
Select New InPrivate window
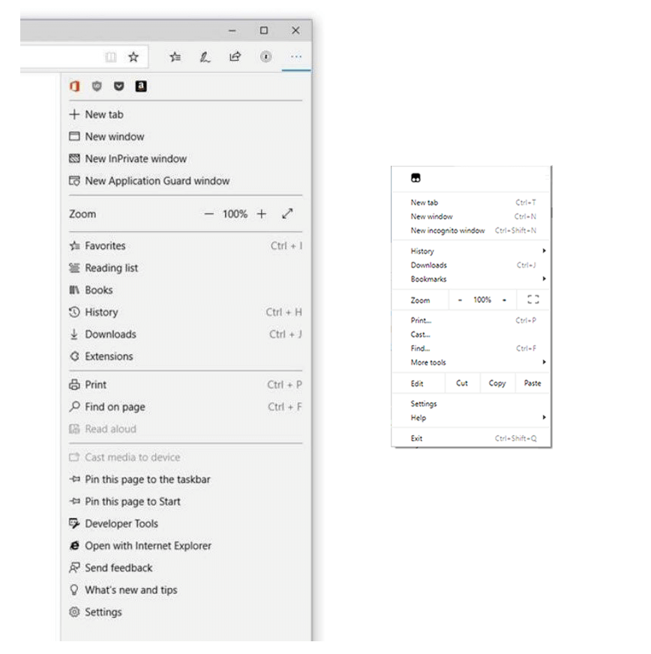135,159
